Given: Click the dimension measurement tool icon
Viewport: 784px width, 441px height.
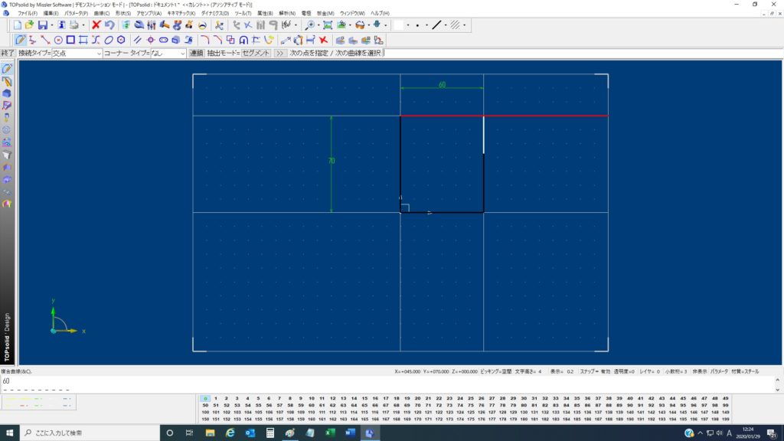Looking at the screenshot, I should coord(311,40).
